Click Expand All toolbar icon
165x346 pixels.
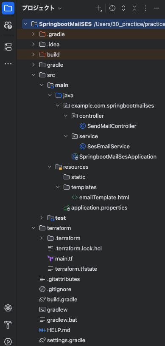(123, 9)
